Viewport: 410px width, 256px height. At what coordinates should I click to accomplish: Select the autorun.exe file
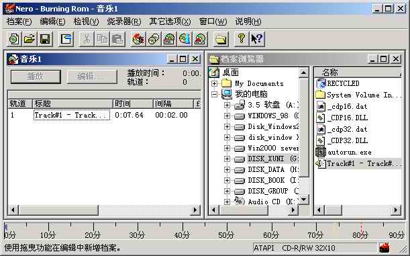344,152
